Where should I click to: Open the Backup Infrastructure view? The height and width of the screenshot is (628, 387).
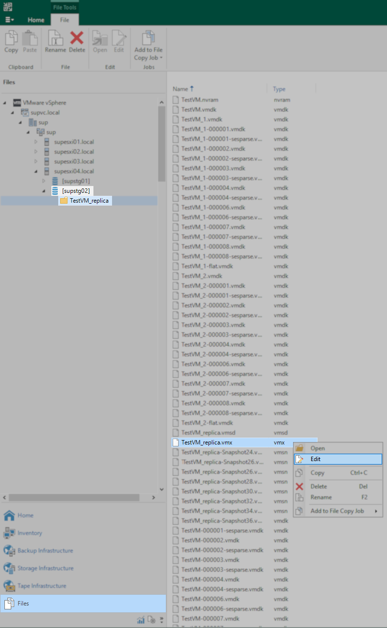[83, 551]
